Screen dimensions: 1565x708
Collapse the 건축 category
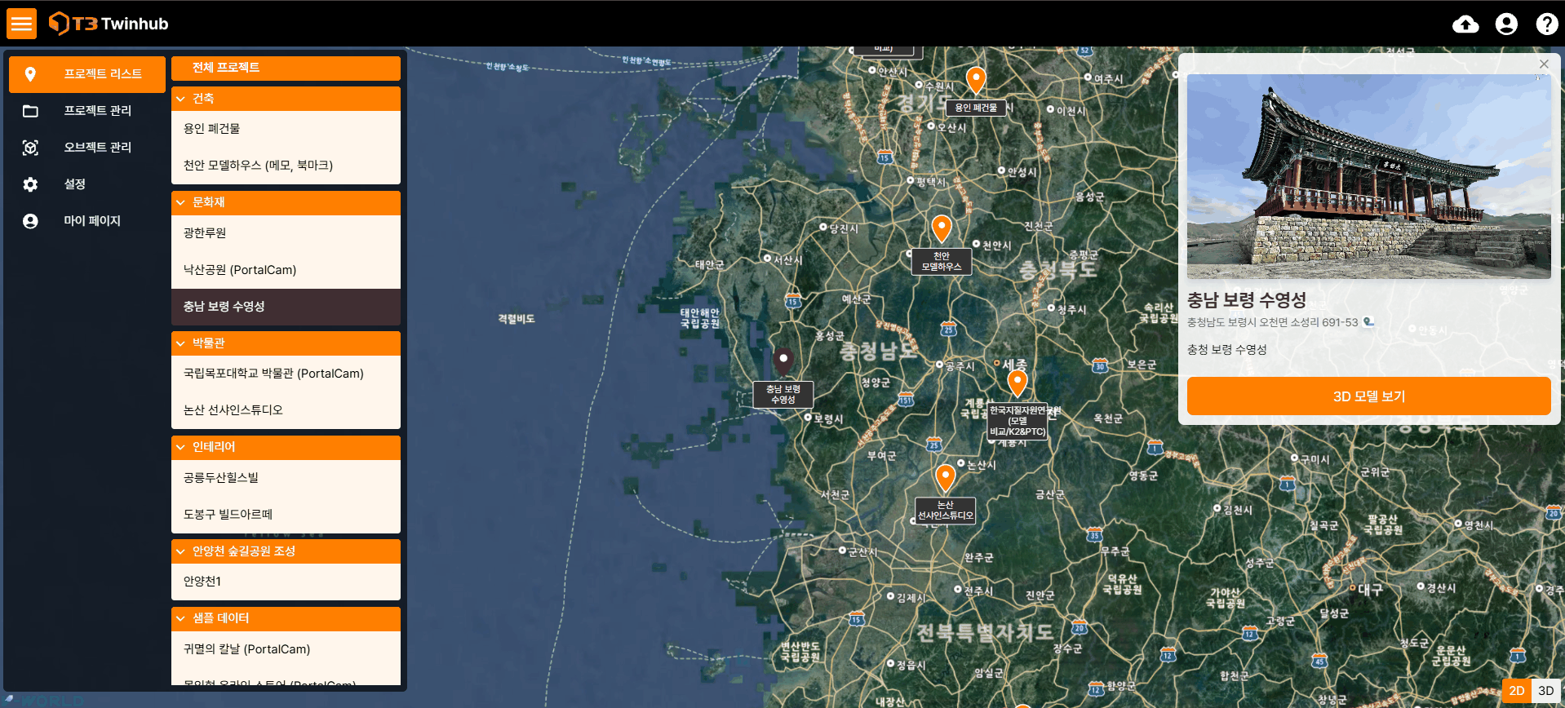pyautogui.click(x=286, y=99)
